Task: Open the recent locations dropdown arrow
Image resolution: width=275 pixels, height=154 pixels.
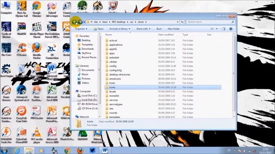Action: tap(84, 22)
